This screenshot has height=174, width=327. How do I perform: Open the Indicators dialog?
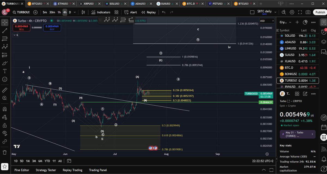[101, 12]
